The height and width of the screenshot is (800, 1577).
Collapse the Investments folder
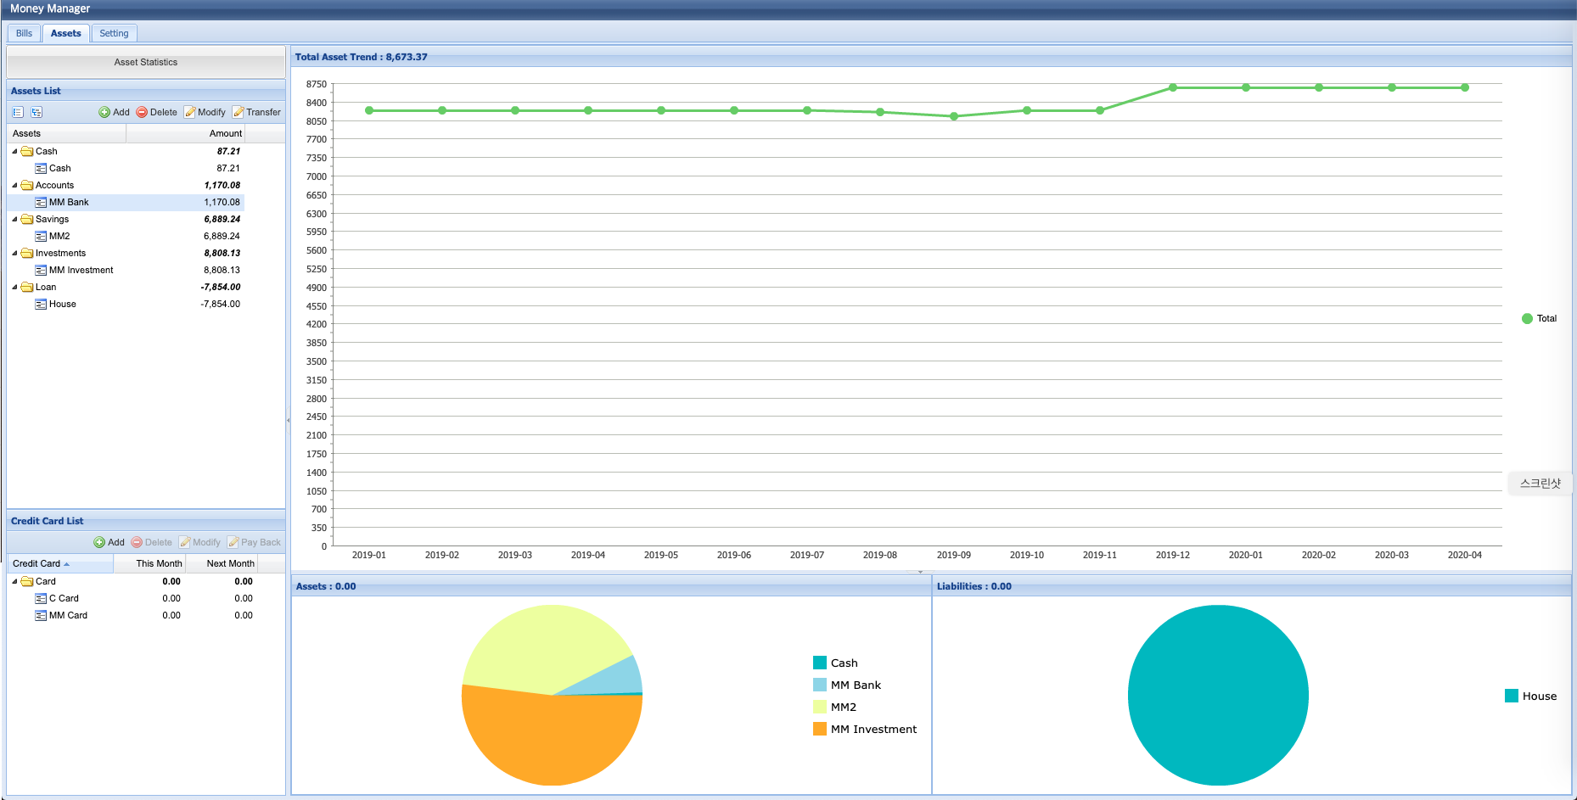tap(14, 253)
